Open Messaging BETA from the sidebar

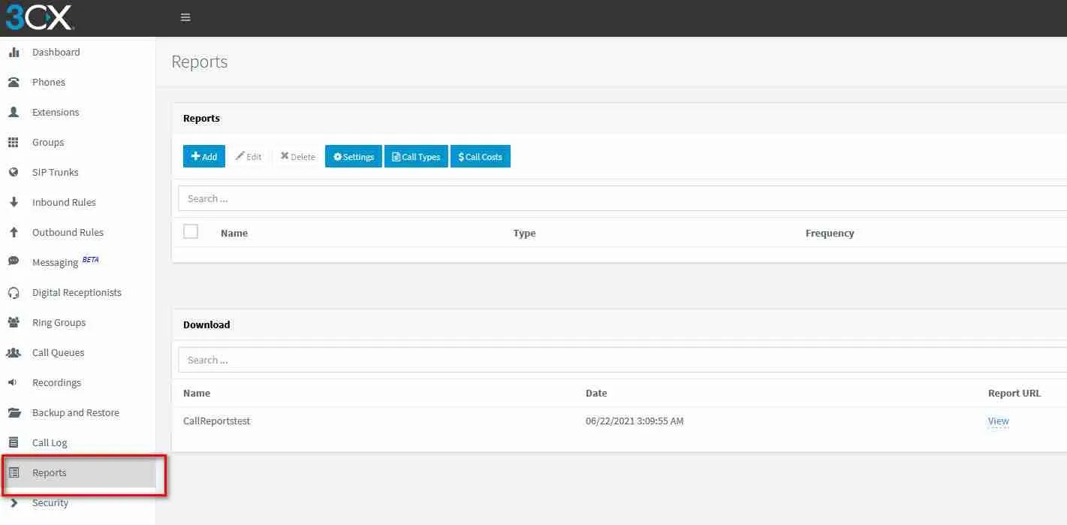coord(53,261)
